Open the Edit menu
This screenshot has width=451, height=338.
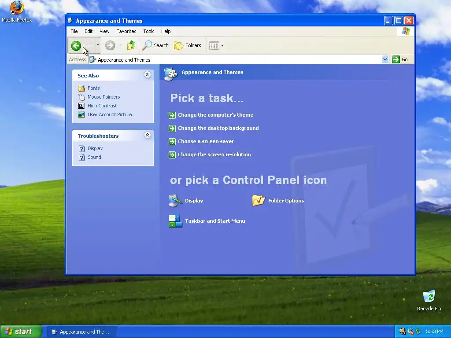[x=88, y=31]
